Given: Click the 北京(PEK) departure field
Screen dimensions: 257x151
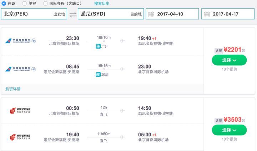Looking at the screenshot, I should [x=34, y=14].
